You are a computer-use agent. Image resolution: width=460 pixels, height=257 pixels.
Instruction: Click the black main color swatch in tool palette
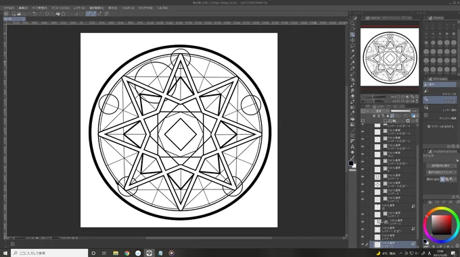pos(351,163)
